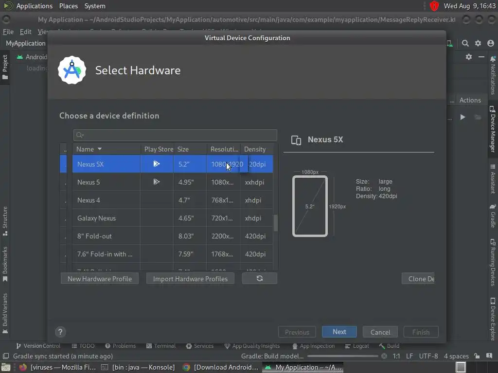The width and height of the screenshot is (498, 373).
Task: Click Play Store icon of Nexus 5
Action: pos(157,182)
